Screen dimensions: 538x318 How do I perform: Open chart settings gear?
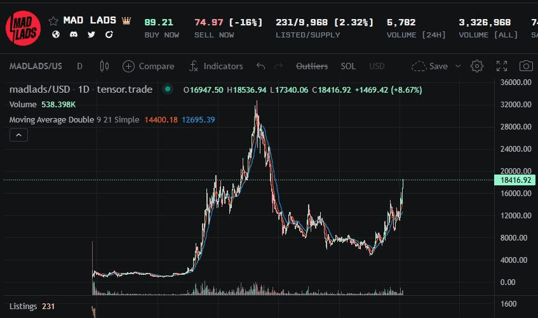click(477, 66)
